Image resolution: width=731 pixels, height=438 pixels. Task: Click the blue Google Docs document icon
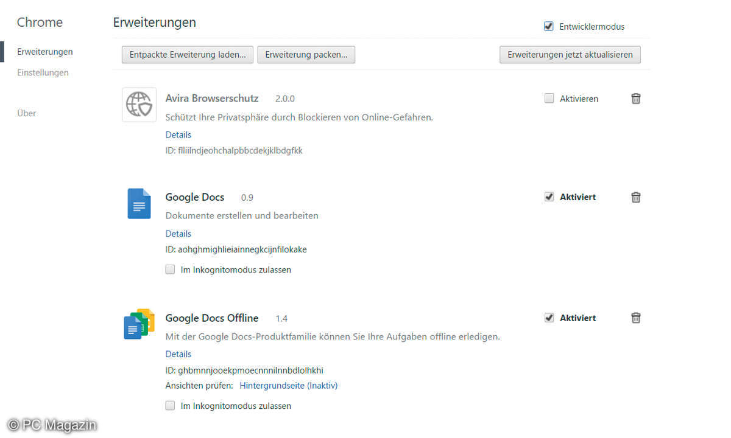pos(139,203)
